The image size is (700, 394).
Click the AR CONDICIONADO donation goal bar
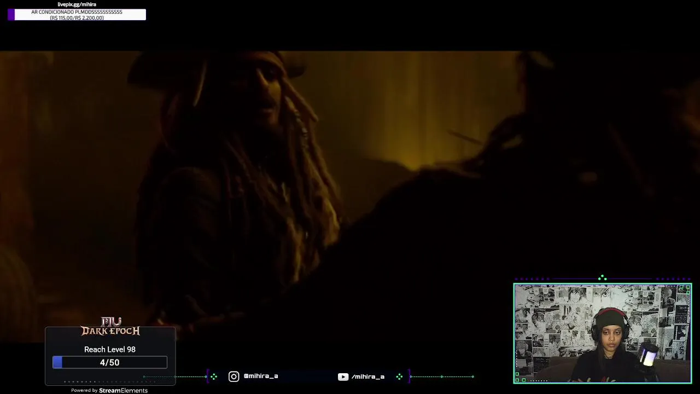tap(77, 15)
